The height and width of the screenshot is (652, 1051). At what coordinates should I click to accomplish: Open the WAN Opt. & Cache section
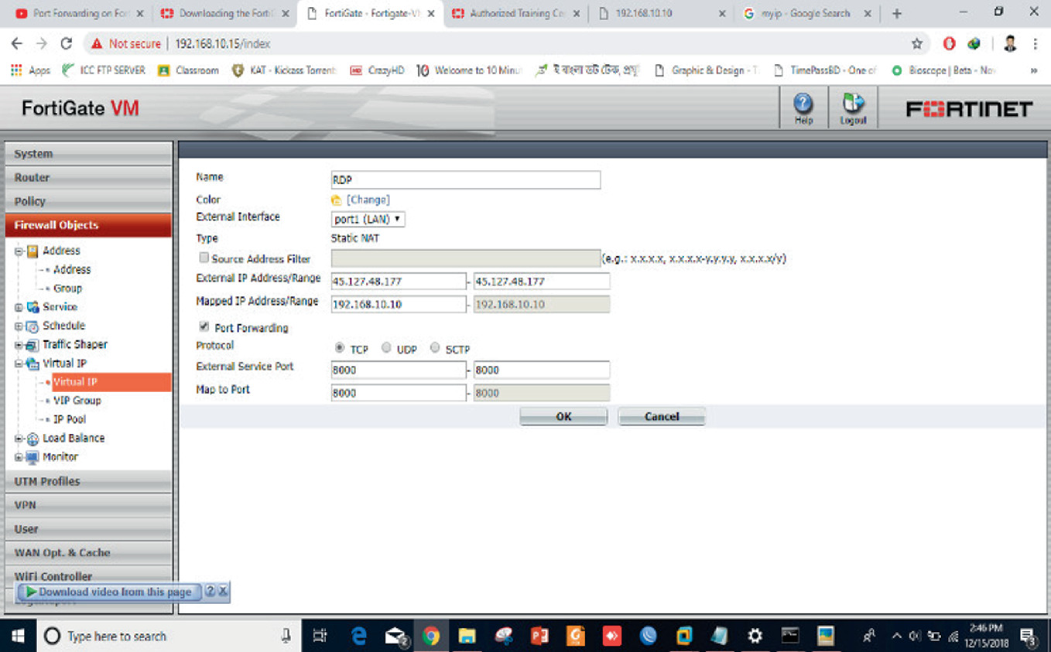pyautogui.click(x=88, y=553)
